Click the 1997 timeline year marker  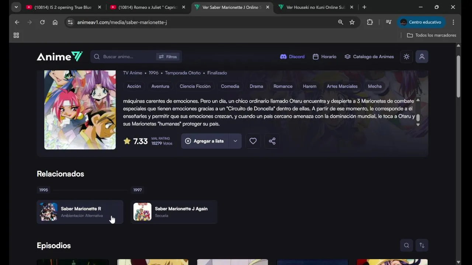point(138,190)
